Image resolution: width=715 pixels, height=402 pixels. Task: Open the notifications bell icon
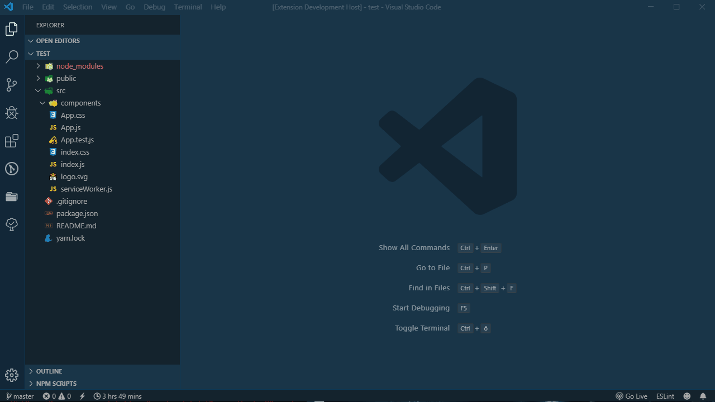click(703, 396)
